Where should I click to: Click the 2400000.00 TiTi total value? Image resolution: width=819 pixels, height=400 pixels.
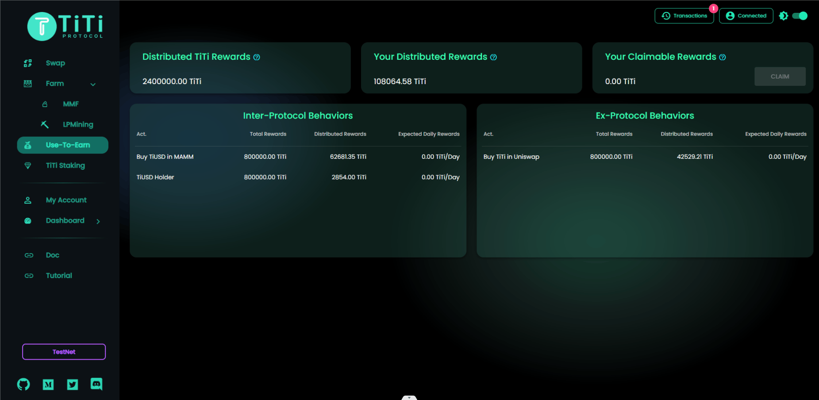(x=172, y=81)
